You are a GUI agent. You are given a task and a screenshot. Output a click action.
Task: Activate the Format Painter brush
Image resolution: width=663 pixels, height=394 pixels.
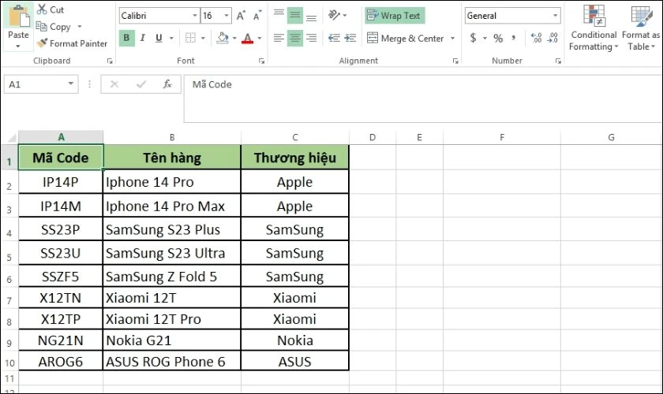[x=72, y=43]
